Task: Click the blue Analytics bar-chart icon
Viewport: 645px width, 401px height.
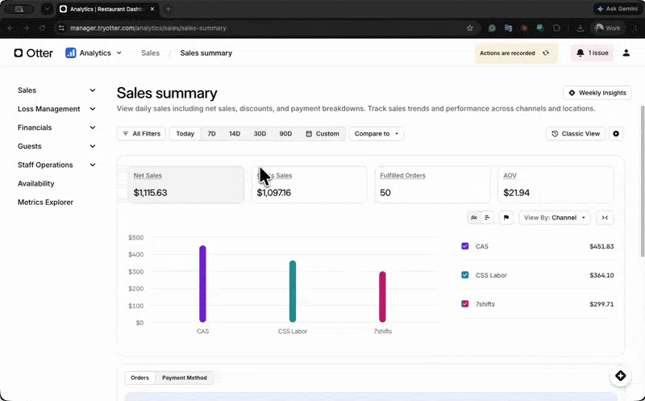Action: (71, 53)
